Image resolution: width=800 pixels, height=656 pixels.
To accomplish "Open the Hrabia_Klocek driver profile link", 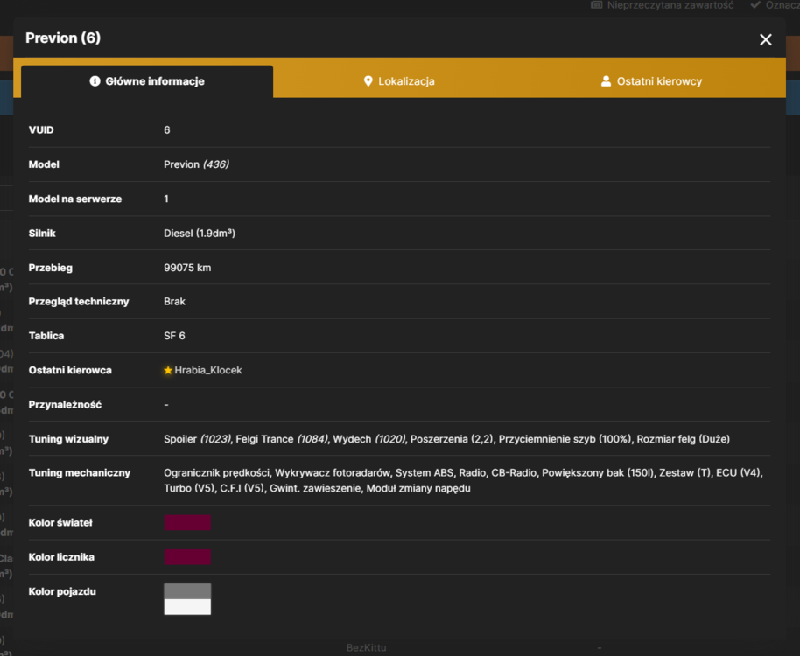I will 208,371.
